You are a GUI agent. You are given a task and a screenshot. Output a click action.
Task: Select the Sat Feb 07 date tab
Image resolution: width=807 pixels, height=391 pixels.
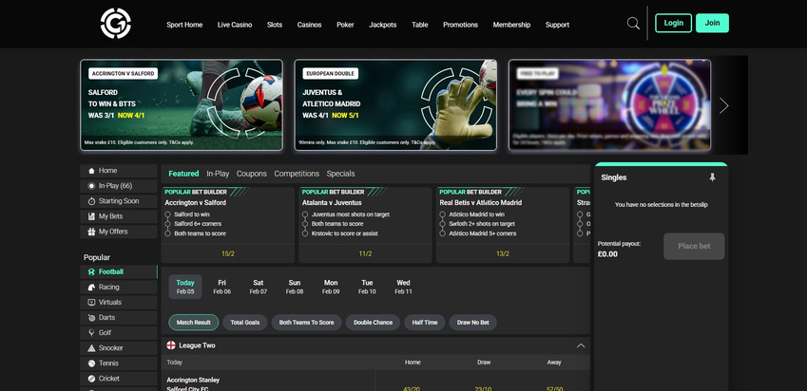pos(259,287)
